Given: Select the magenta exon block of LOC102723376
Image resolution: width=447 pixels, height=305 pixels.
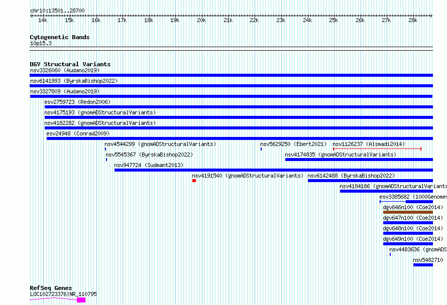Looking at the screenshot, I should pos(81,300).
